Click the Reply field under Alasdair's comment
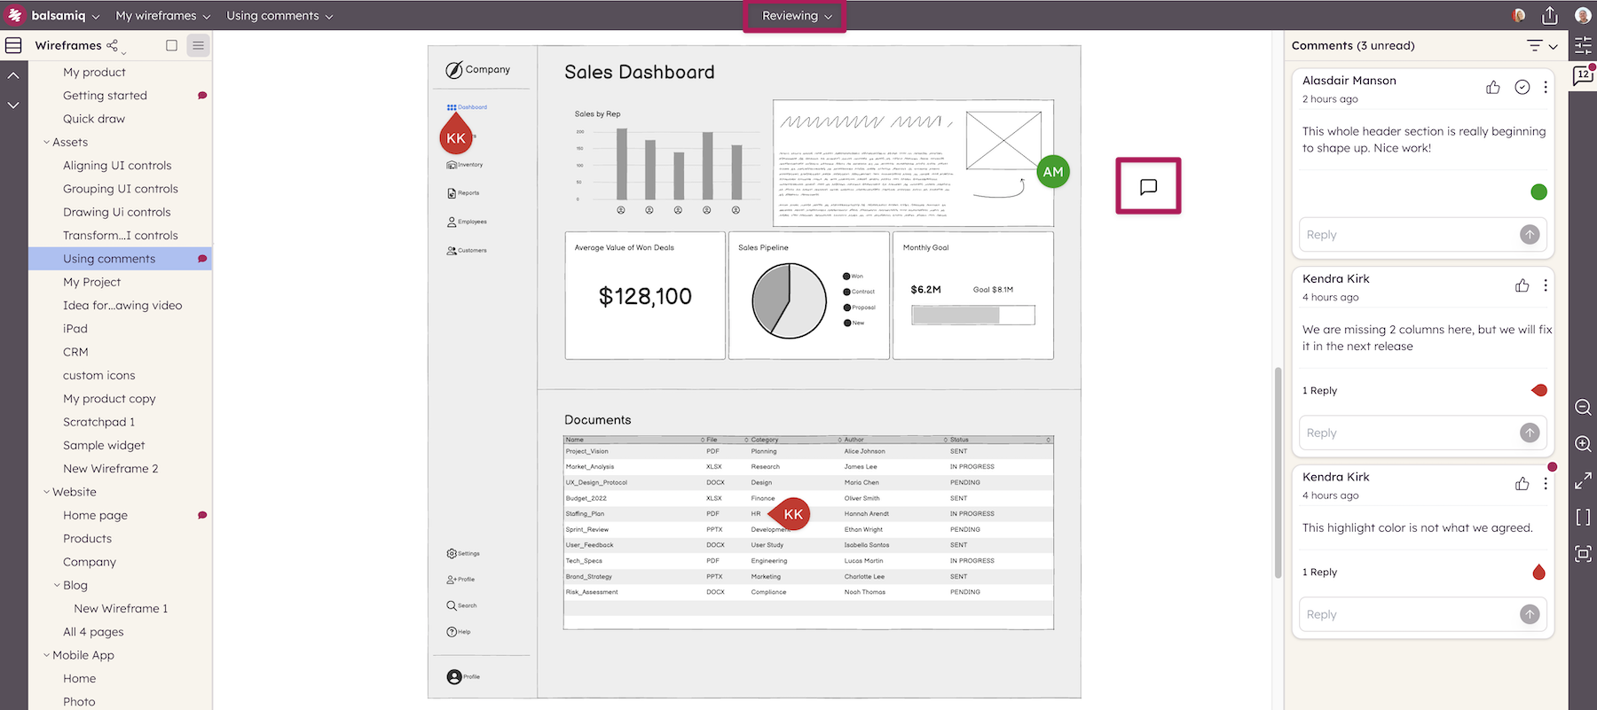 (1409, 235)
